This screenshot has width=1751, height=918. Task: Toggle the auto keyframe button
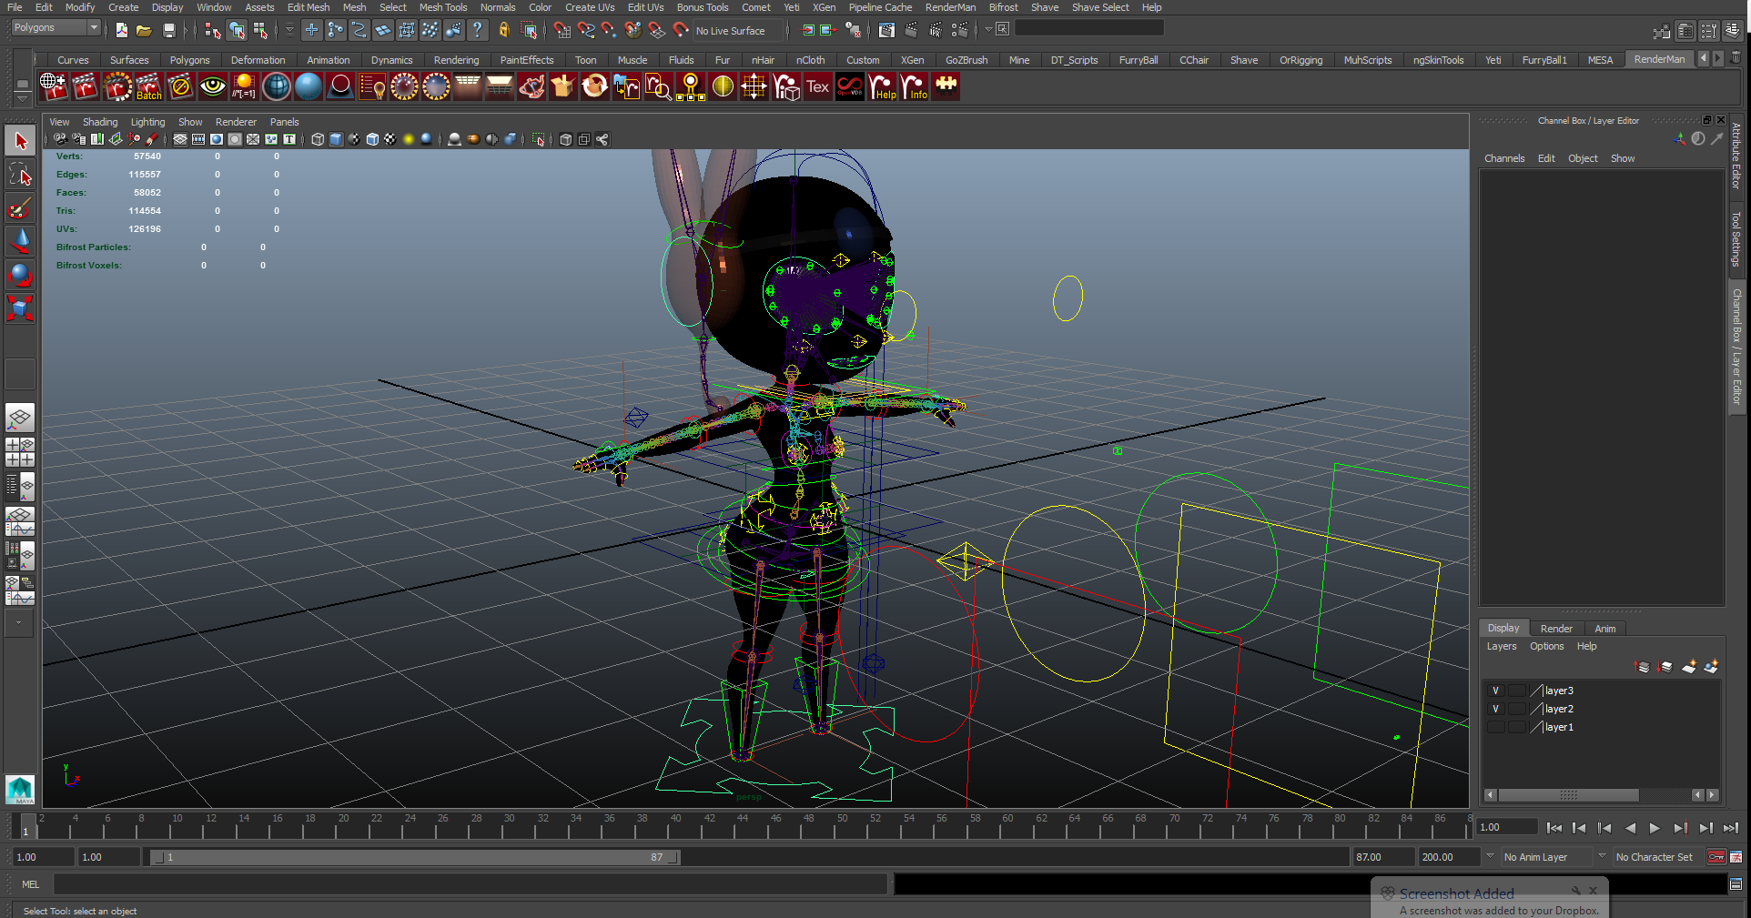pos(1716,857)
